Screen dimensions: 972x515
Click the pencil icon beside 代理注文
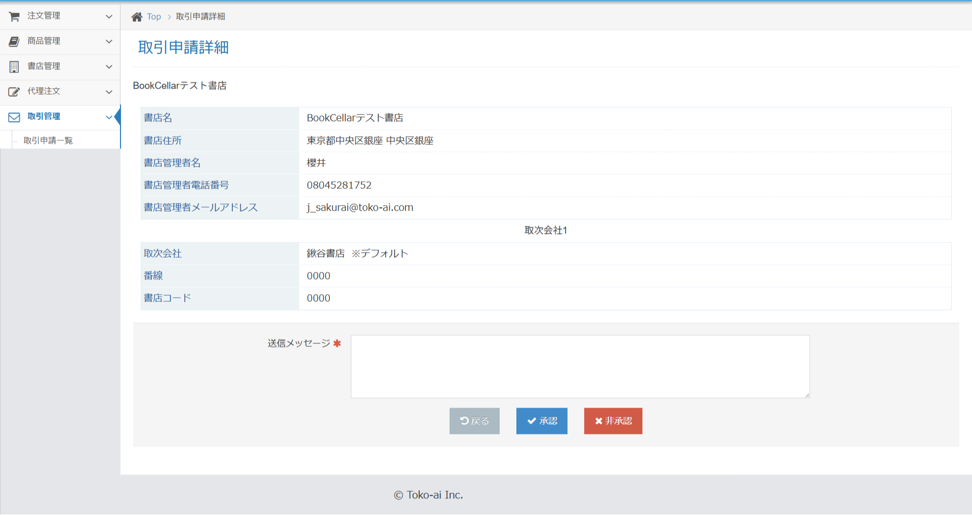pos(13,92)
